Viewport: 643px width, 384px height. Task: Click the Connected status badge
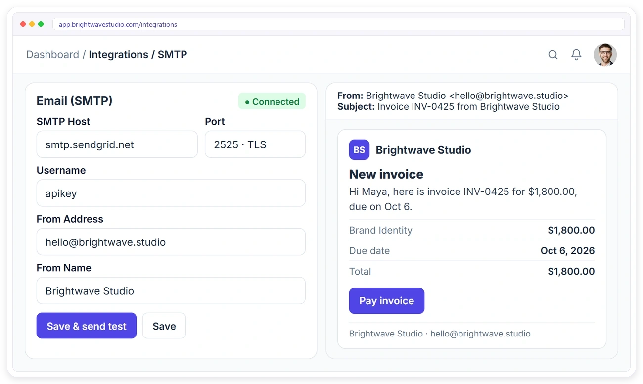pyautogui.click(x=272, y=101)
